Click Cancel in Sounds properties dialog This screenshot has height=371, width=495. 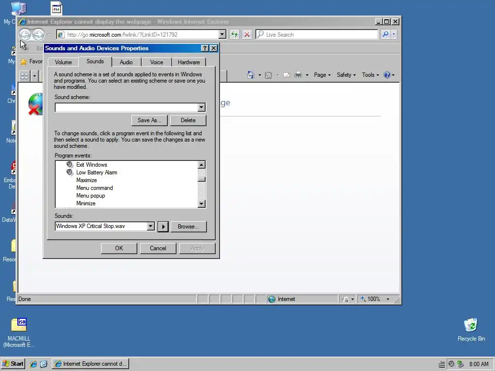(158, 248)
